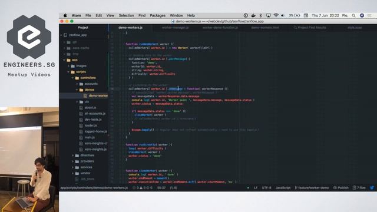This screenshot has height=212, width=377.
Task: Open the Selection menu
Action: click(x=126, y=15)
